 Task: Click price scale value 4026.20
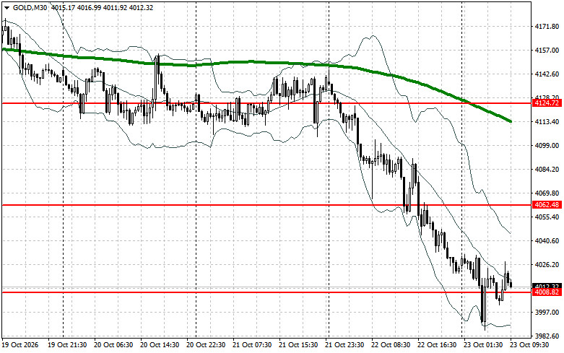point(547,265)
